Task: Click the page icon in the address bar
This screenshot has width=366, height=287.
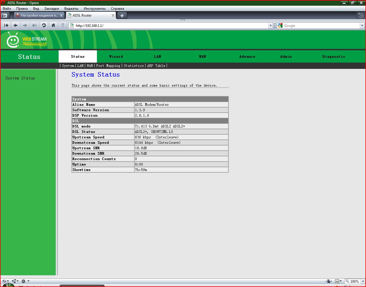Action: pos(72,25)
